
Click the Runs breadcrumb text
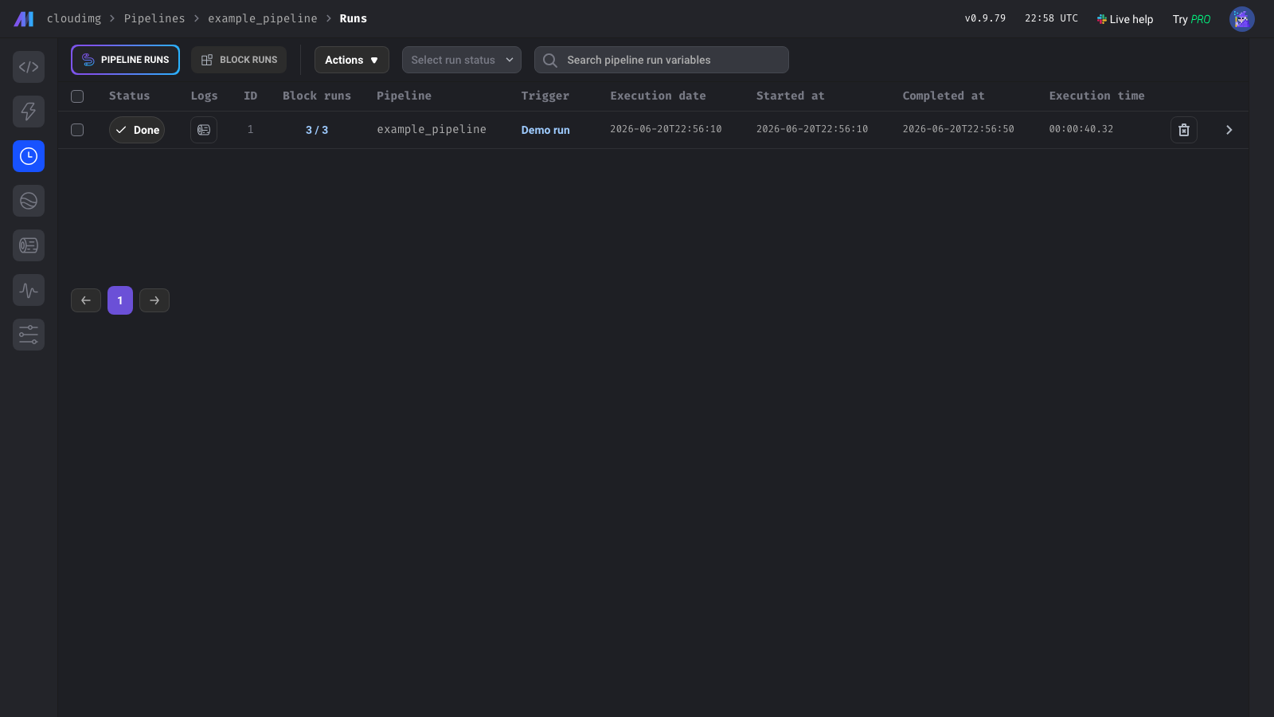pyautogui.click(x=354, y=18)
